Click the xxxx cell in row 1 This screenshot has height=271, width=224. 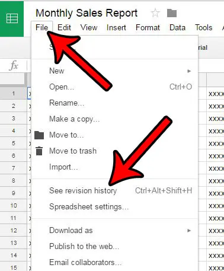tap(216, 94)
